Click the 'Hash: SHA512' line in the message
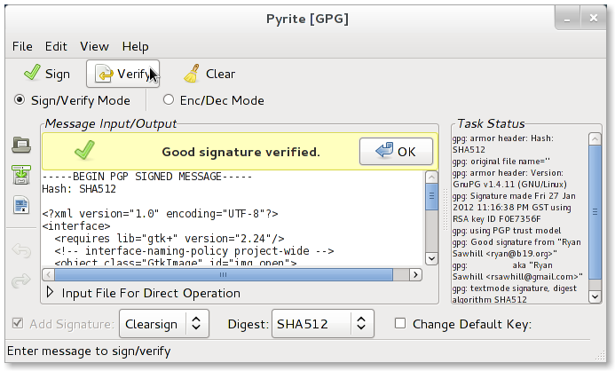615x371 pixels. 79,189
